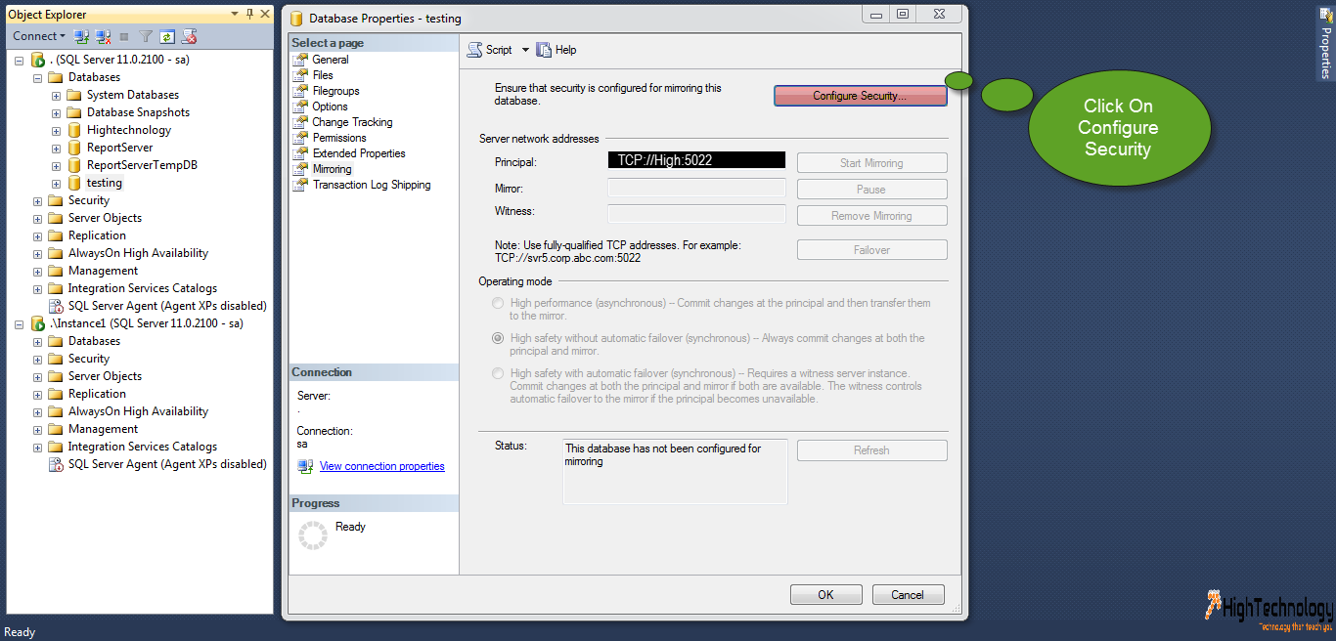Click the OK button

tap(825, 594)
